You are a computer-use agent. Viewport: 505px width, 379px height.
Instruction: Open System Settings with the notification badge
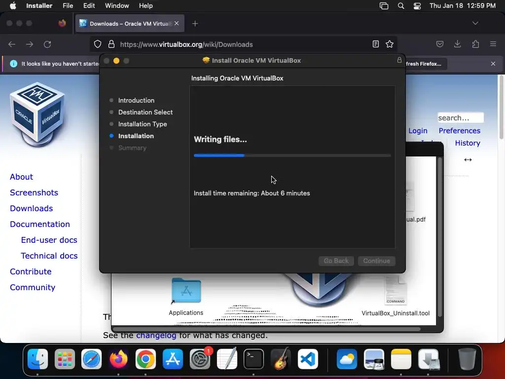pos(200,359)
